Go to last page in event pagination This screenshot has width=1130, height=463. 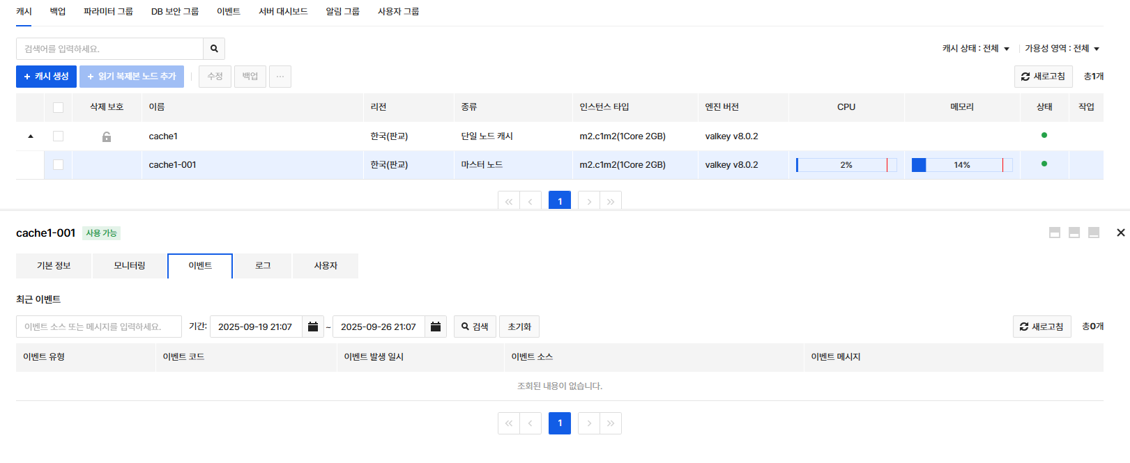click(611, 423)
